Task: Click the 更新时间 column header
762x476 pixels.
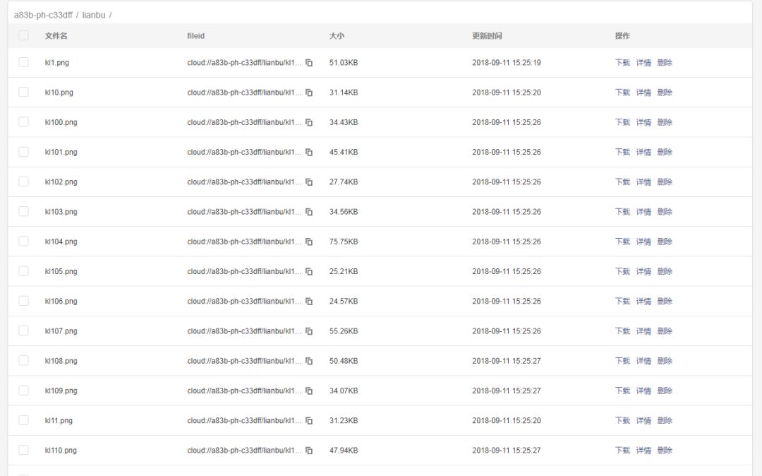Action: click(487, 36)
